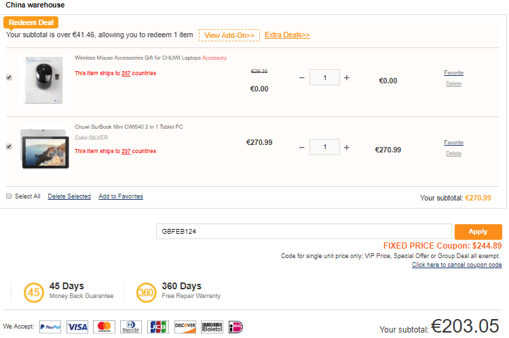Click the PayPal payment icon
The image size is (509, 338).
coord(50,326)
